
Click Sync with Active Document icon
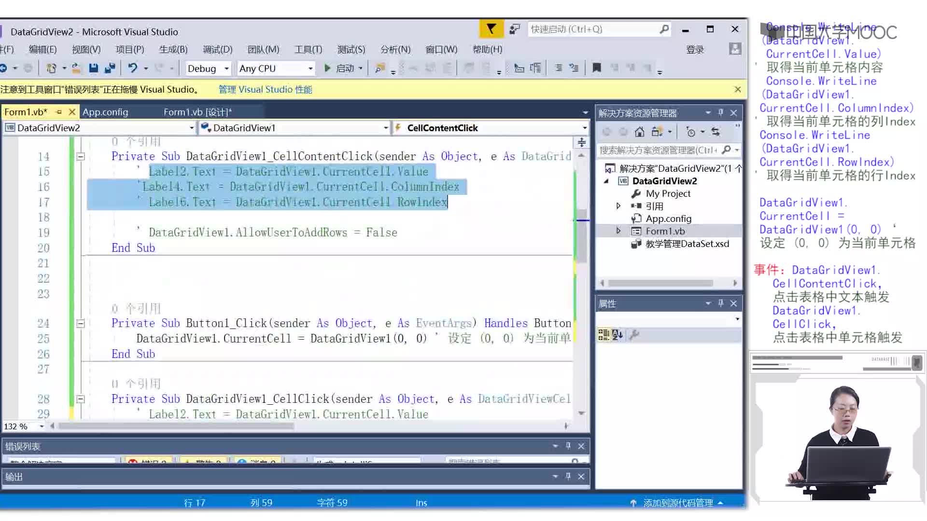pos(716,132)
